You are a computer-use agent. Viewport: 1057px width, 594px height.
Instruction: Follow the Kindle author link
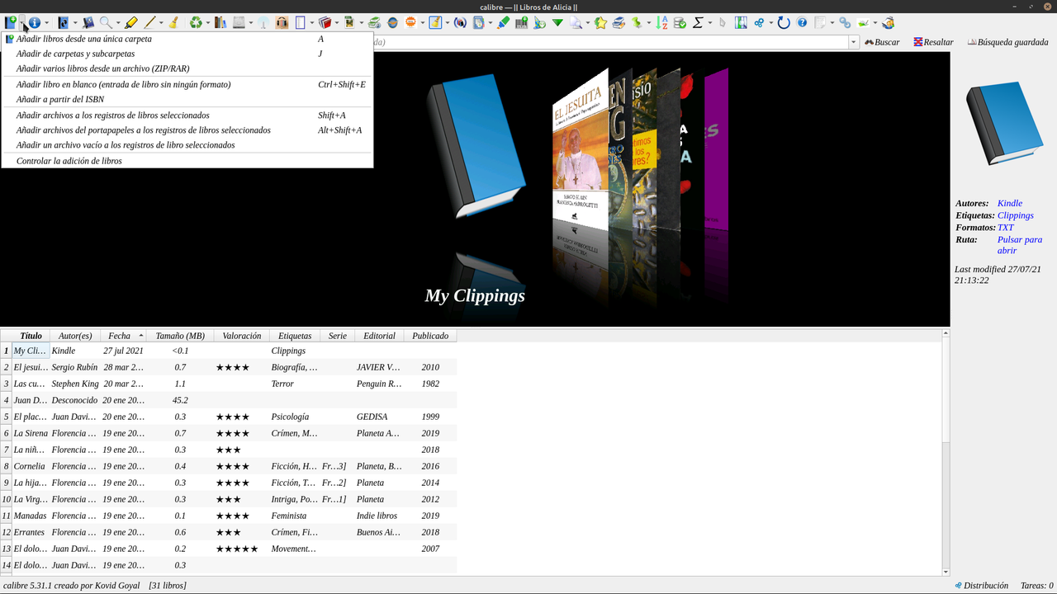(1009, 203)
